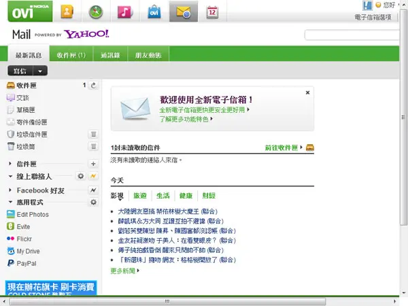This screenshot has height=306, width=408.
Task: Open the Ovi Store shopping bag icon
Action: pyautogui.click(x=154, y=12)
